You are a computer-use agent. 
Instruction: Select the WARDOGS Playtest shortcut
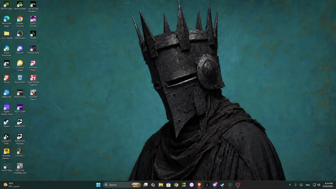click(x=20, y=139)
